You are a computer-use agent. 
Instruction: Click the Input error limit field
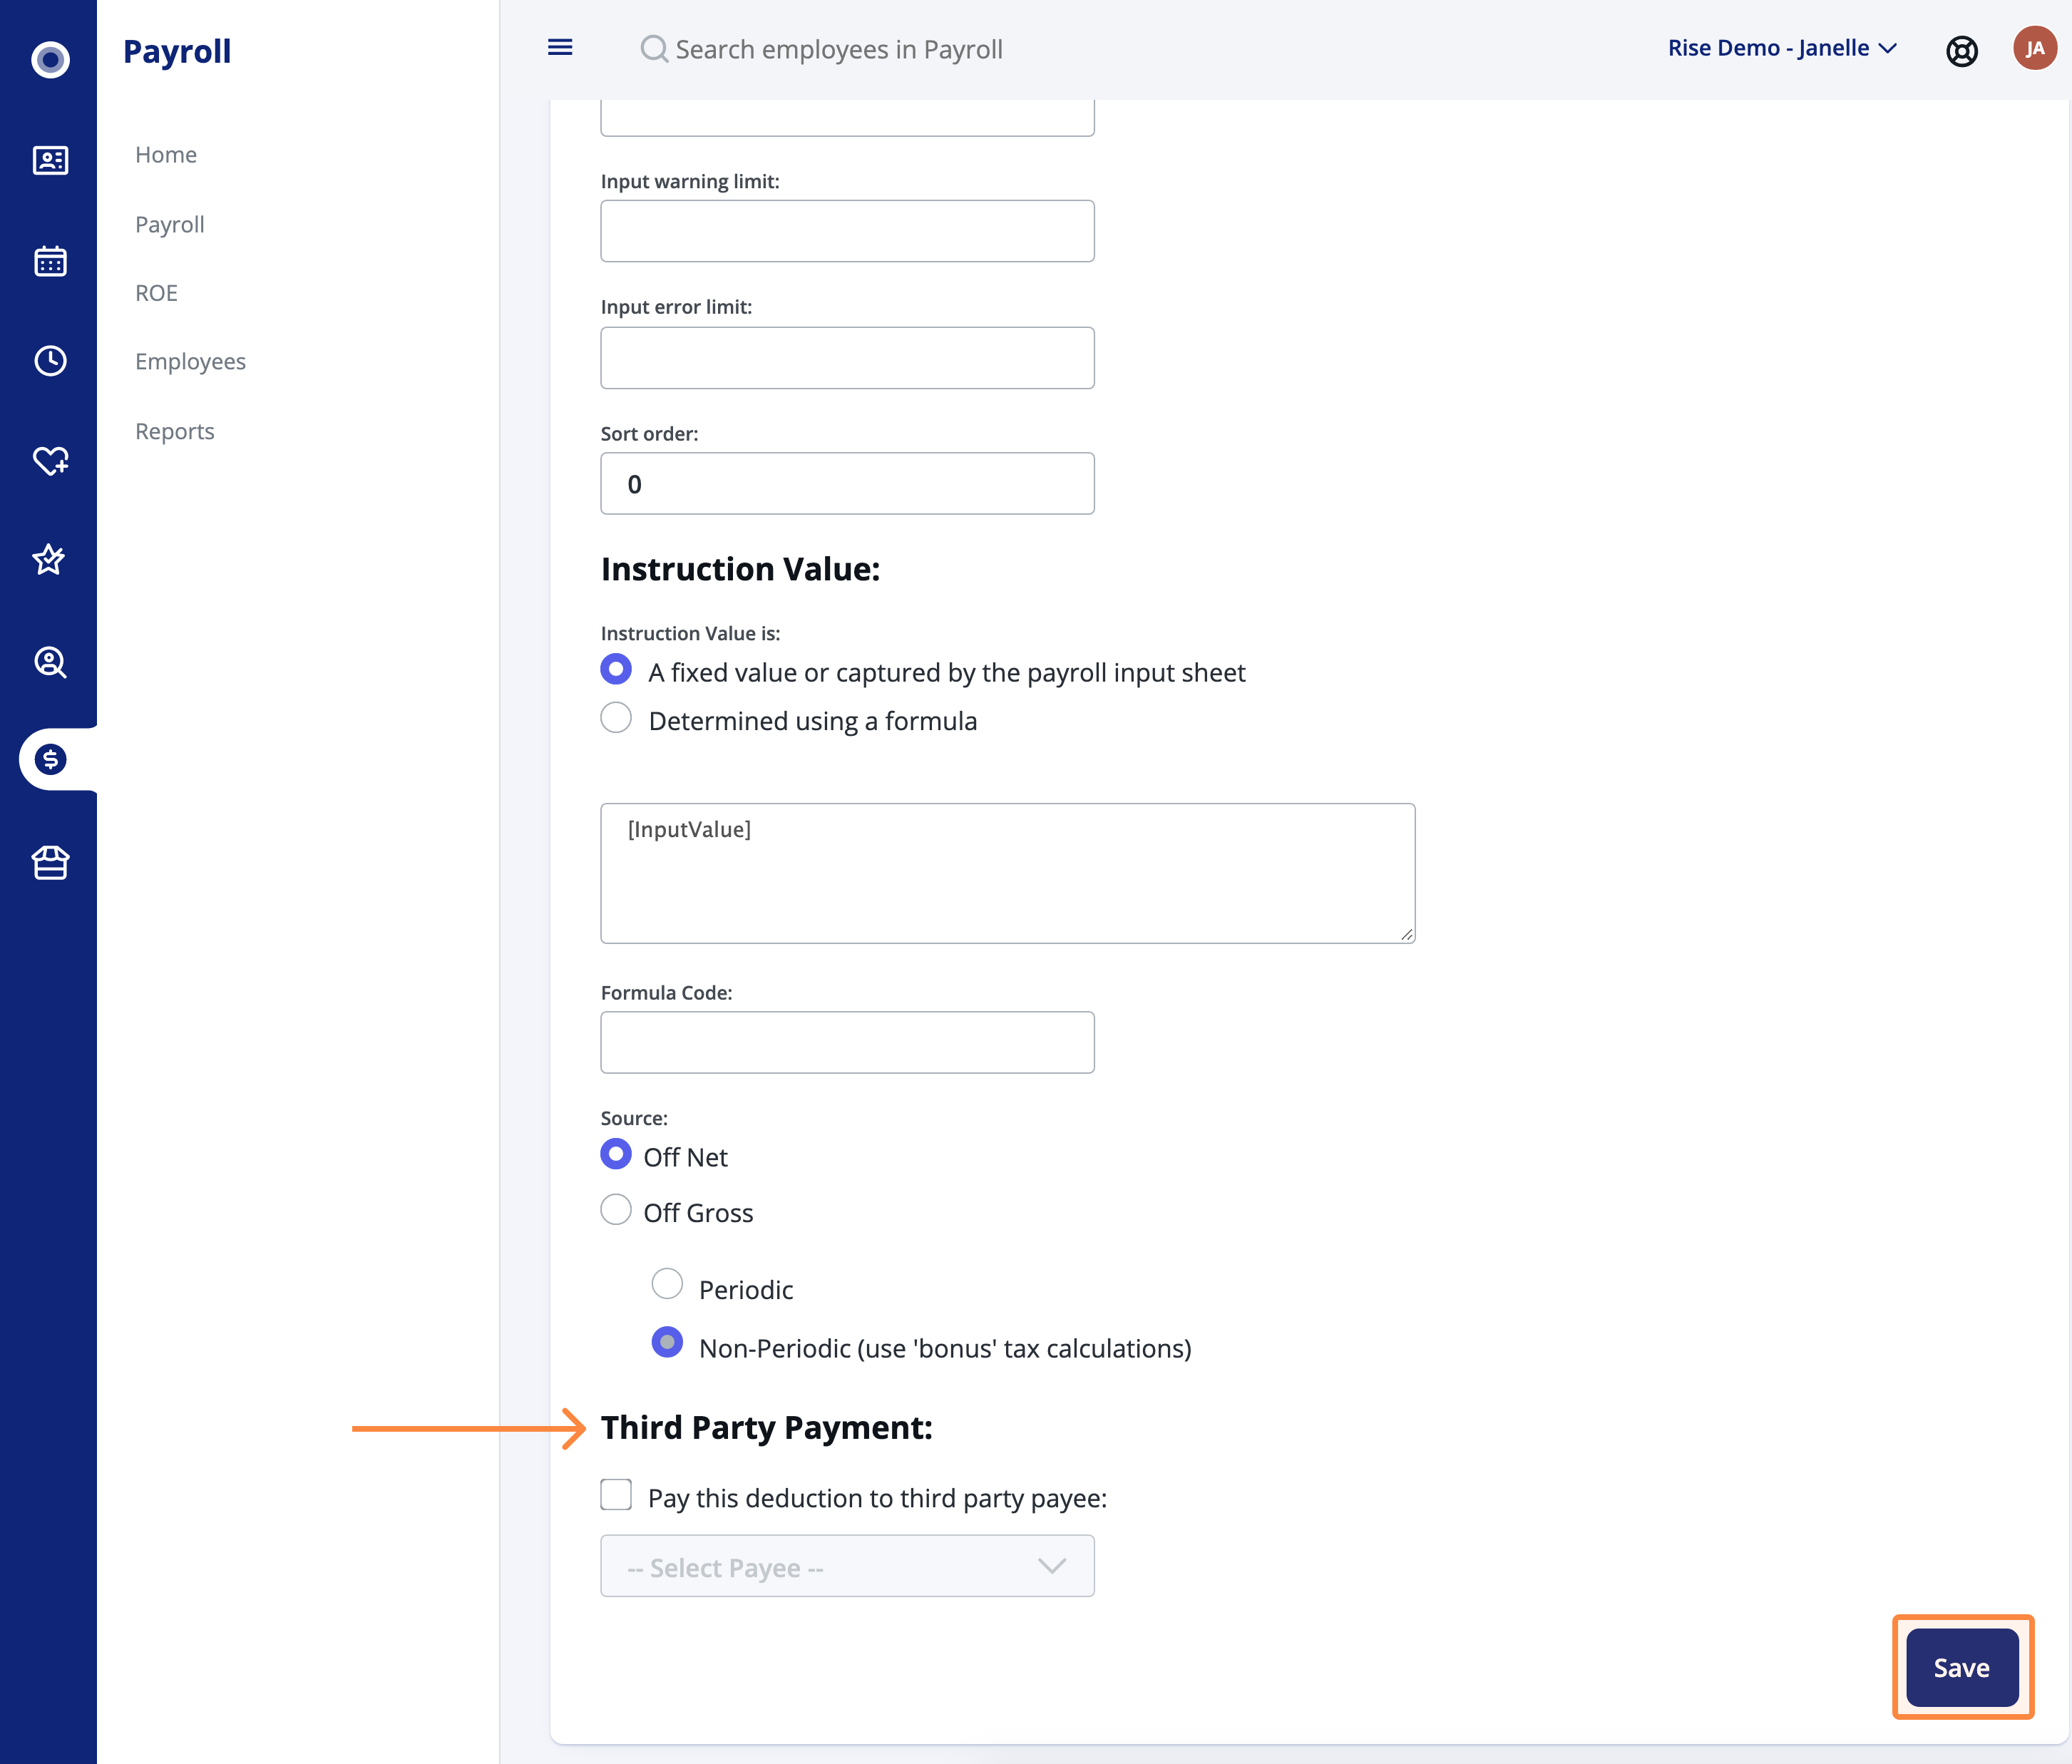pyautogui.click(x=847, y=358)
